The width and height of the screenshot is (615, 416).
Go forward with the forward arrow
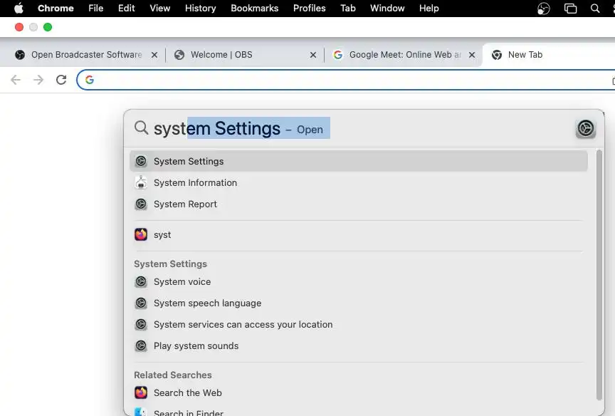[x=38, y=80]
